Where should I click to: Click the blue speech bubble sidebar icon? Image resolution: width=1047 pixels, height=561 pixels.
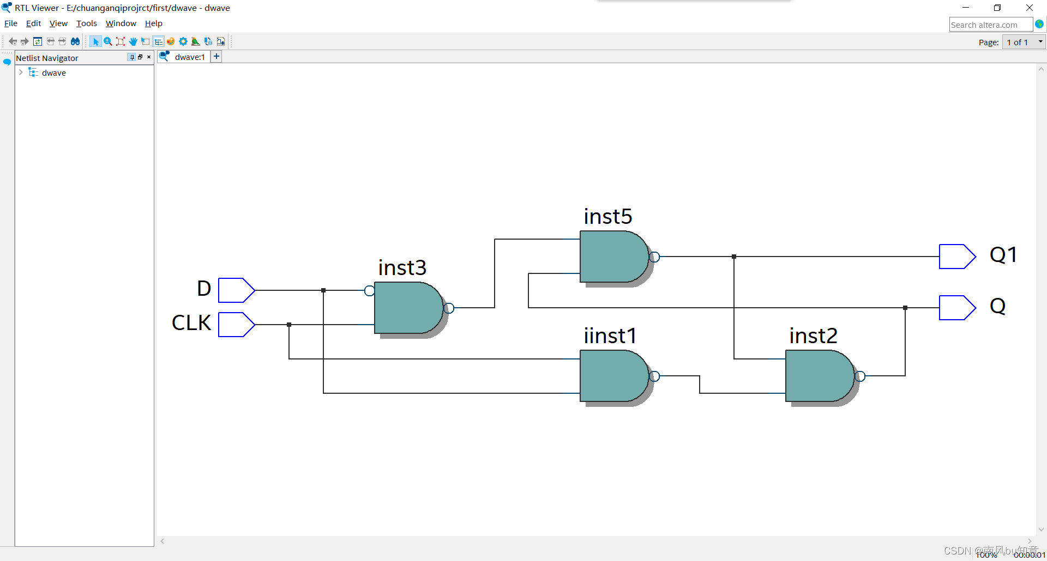(x=7, y=62)
